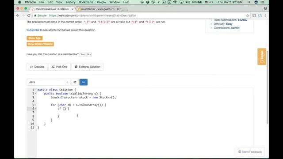
Task: Open the Apple menu
Action: click(x=19, y=2)
